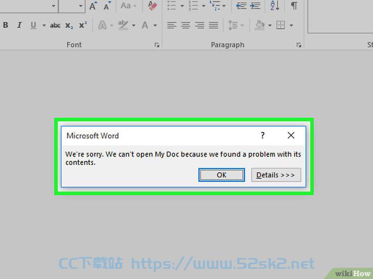
Task: Open the Text Effects dropdown arrow
Action: [x=111, y=25]
